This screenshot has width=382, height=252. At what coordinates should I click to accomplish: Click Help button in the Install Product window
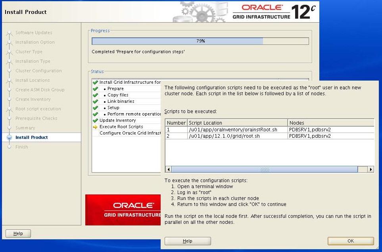coord(18,233)
